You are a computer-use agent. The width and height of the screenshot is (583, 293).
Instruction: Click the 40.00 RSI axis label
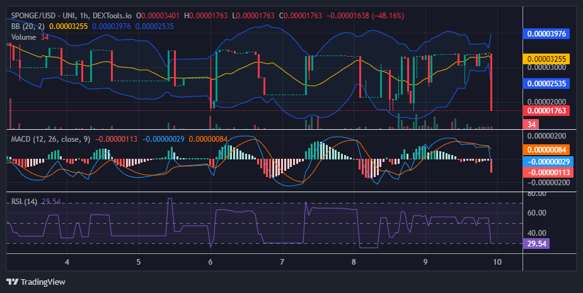(x=537, y=233)
